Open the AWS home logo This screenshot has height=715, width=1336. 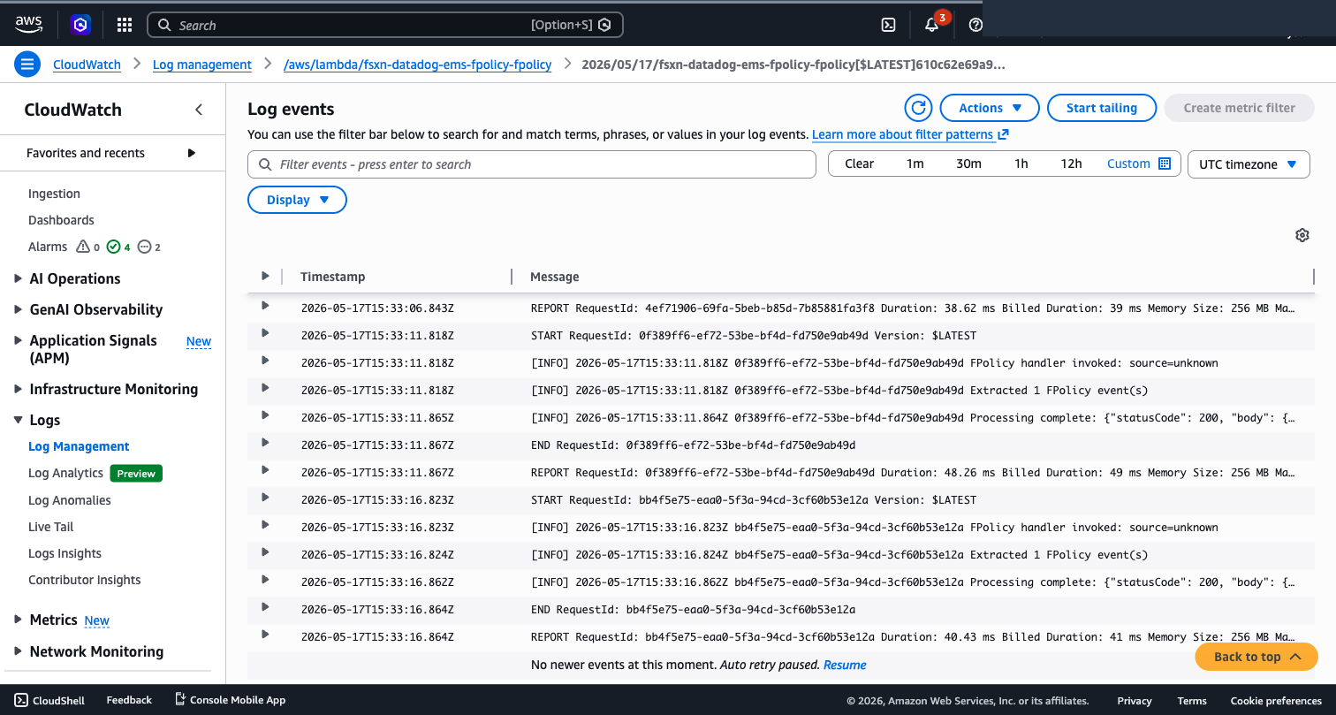[x=29, y=25]
